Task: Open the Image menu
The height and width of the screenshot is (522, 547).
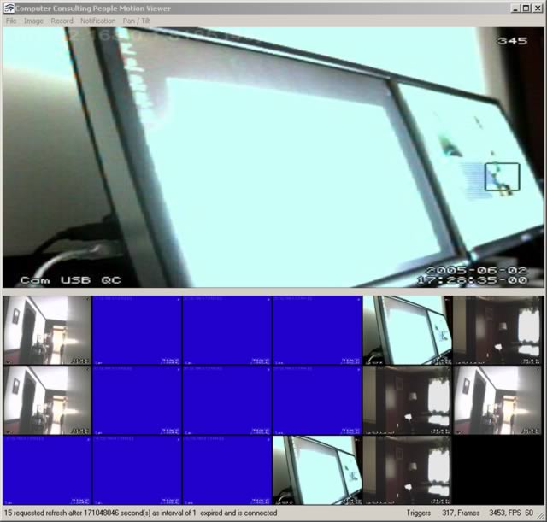Action: point(33,21)
